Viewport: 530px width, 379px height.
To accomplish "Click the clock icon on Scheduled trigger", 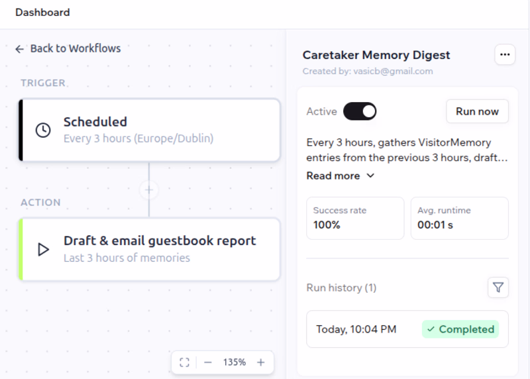I will (43, 130).
